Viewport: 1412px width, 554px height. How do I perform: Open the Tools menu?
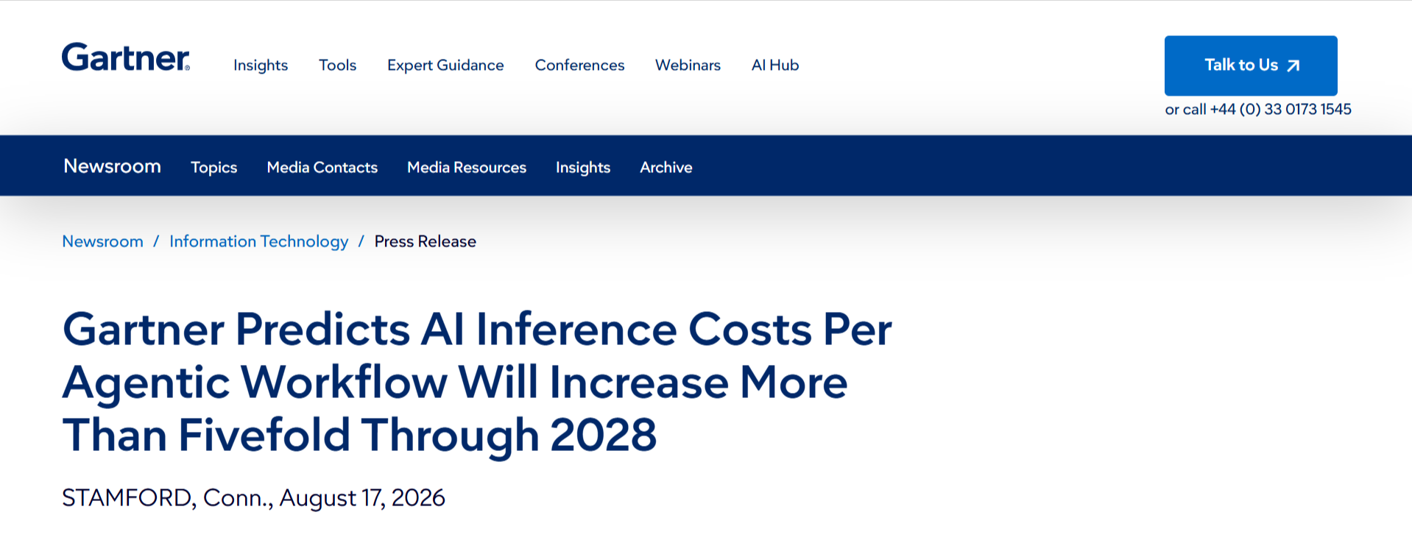(337, 65)
